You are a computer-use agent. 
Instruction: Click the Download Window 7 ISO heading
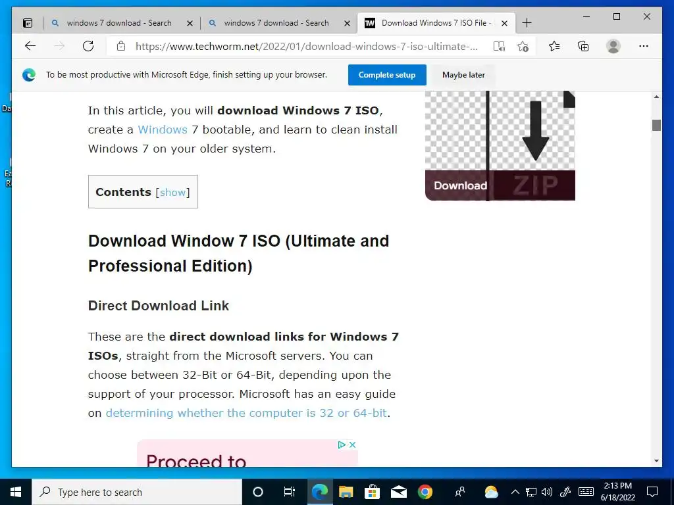[x=238, y=253]
